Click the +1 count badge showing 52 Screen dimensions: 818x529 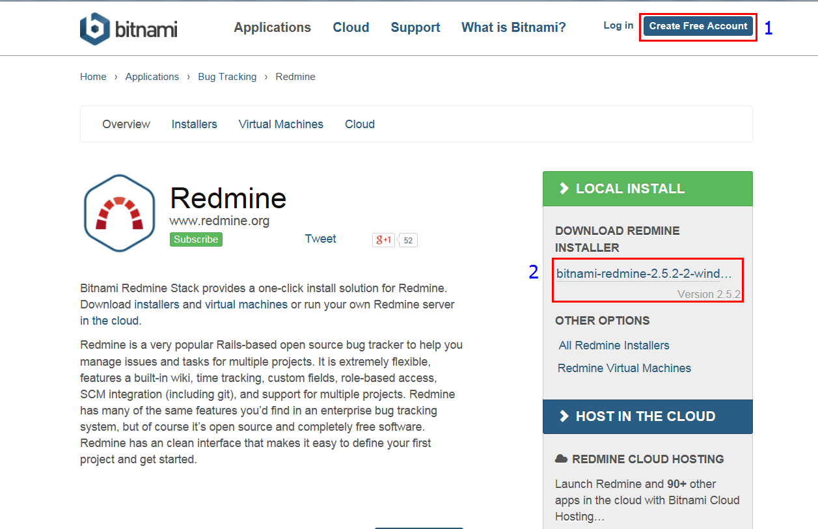tap(407, 240)
